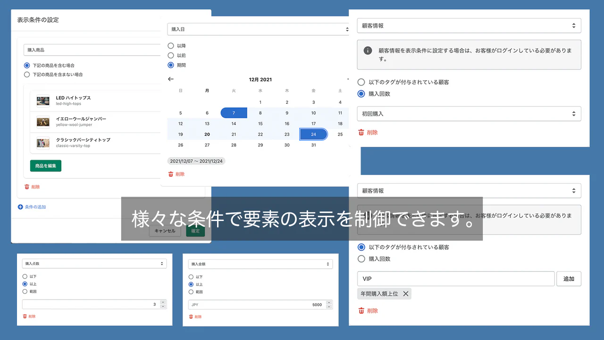Remove the 年間購入額上位 tag
604x340 pixels.
pyautogui.click(x=405, y=294)
